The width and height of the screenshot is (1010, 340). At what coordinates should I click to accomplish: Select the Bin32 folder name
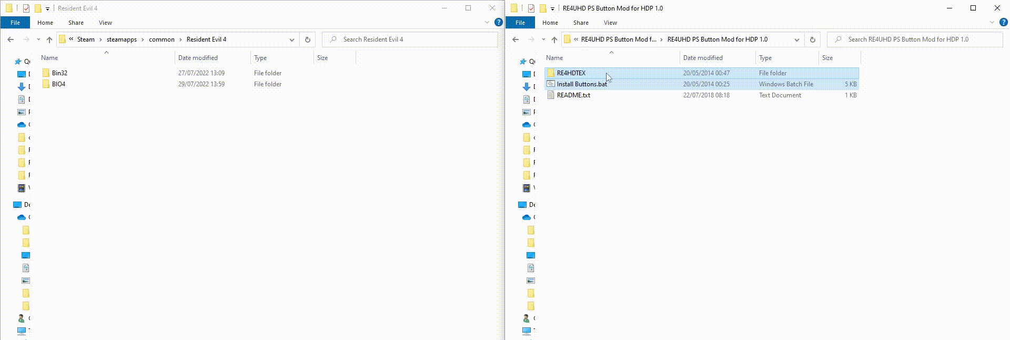(x=59, y=73)
